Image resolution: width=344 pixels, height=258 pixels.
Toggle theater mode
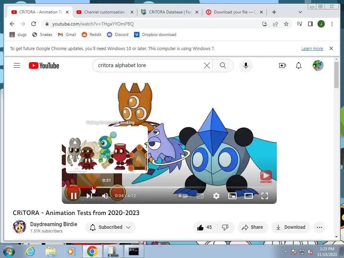click(248, 196)
